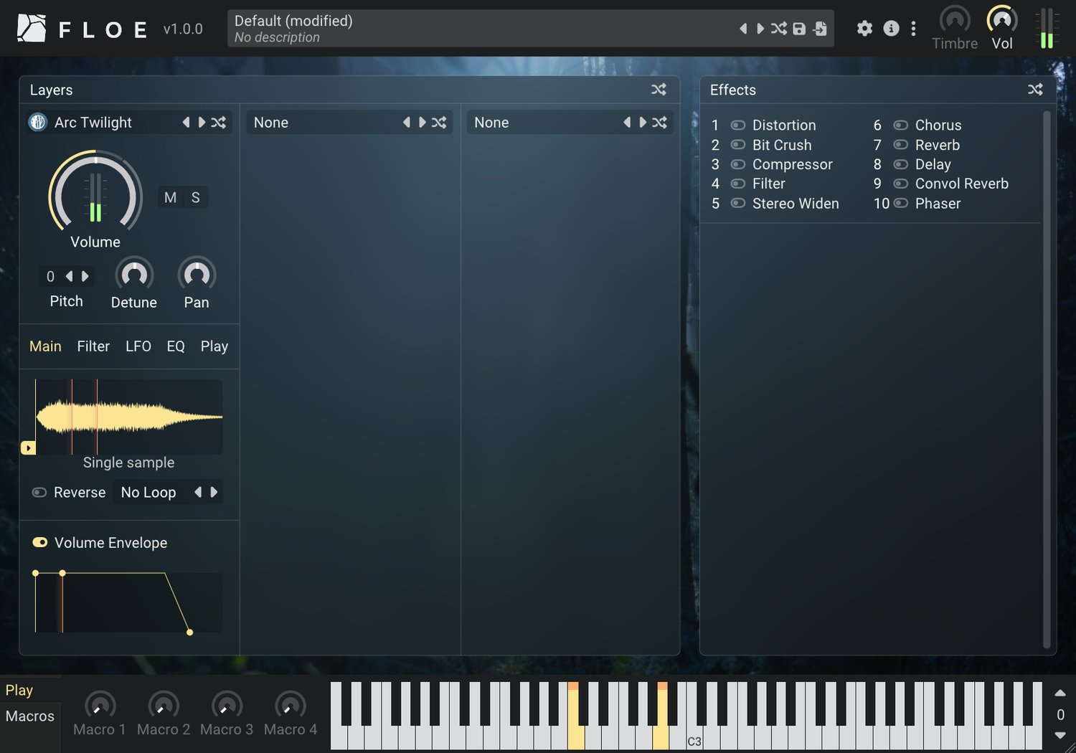Open the second layer None instrument selector
Viewport: 1076px width, 753px height.
coord(323,123)
